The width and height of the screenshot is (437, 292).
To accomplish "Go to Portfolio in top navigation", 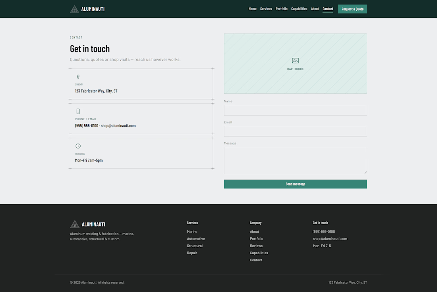I will [x=282, y=9].
